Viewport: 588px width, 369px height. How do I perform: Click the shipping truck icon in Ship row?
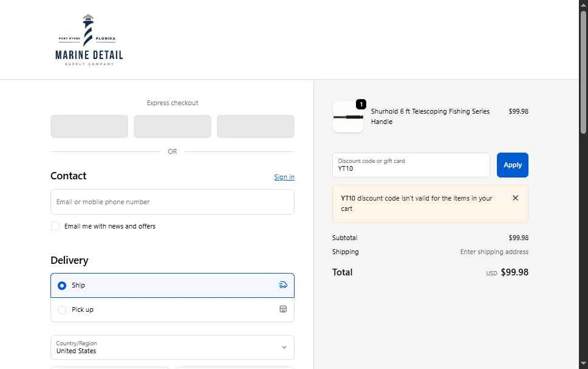[x=283, y=285]
